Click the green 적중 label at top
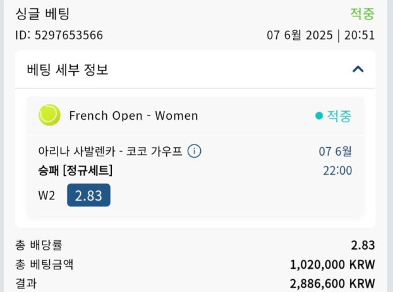 tap(362, 13)
